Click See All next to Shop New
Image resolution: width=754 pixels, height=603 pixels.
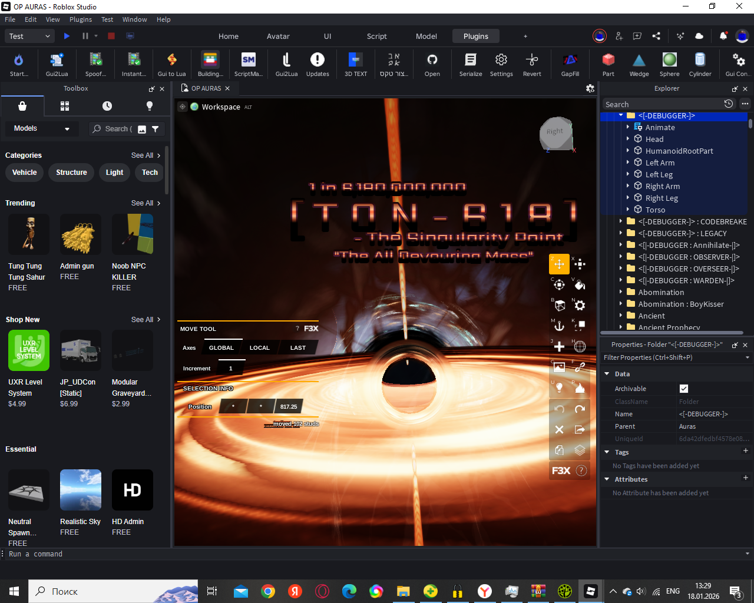145,320
